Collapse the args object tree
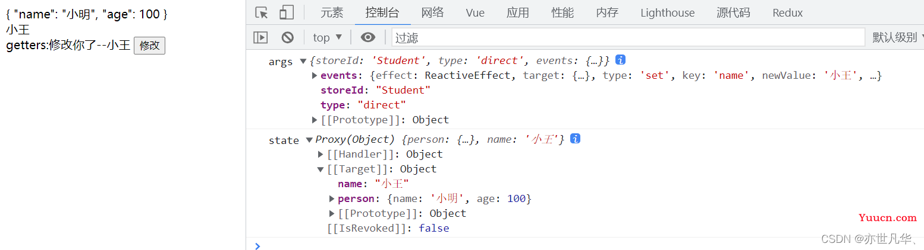 [303, 60]
